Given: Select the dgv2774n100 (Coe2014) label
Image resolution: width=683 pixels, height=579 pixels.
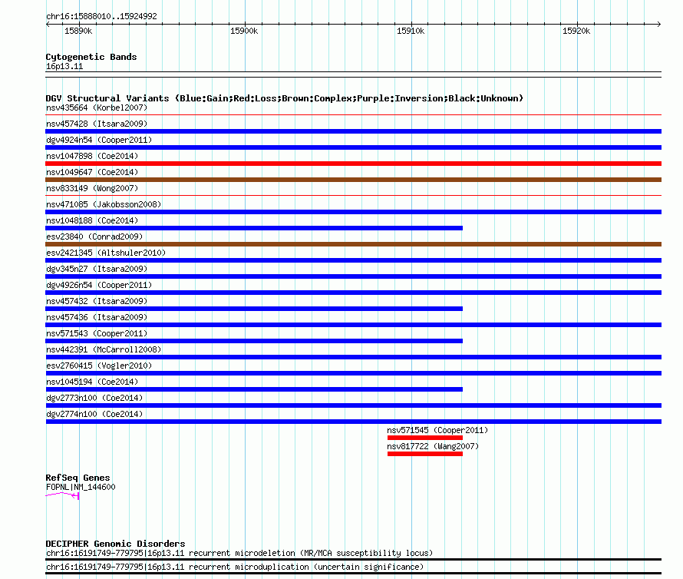Looking at the screenshot, I should point(94,414).
